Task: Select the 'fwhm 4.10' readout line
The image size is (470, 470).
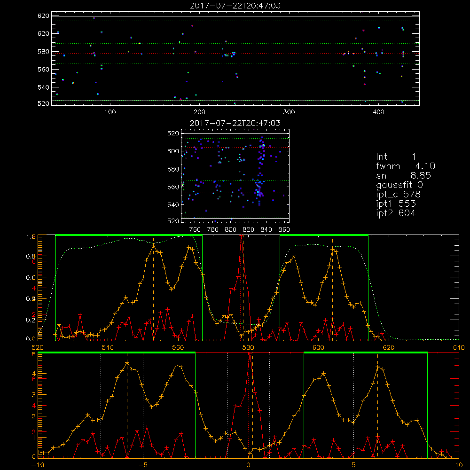Action: pos(406,166)
